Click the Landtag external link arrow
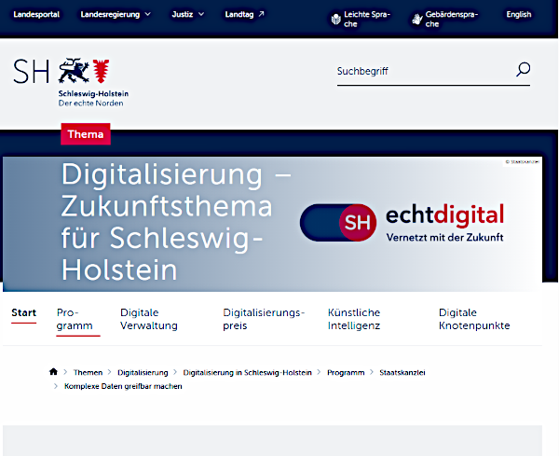 click(261, 14)
